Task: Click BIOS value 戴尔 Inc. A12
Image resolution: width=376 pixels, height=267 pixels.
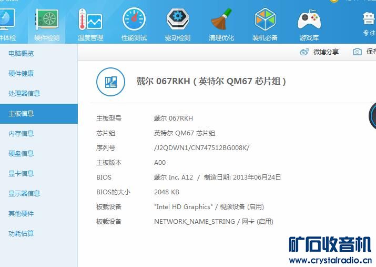Action: (174, 177)
